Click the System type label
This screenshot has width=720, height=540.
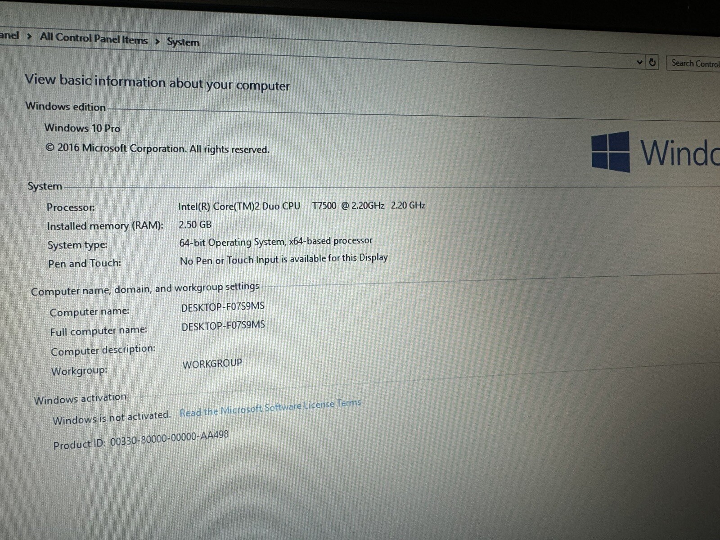tap(77, 245)
